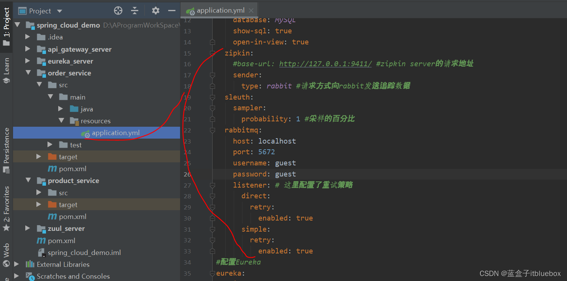Expand the test folder arrow
567x281 pixels.
pyautogui.click(x=50, y=144)
